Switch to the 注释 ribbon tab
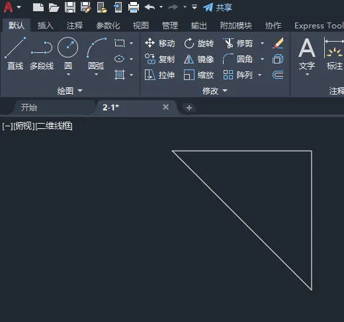Image resolution: width=344 pixels, height=322 pixels. coord(75,26)
